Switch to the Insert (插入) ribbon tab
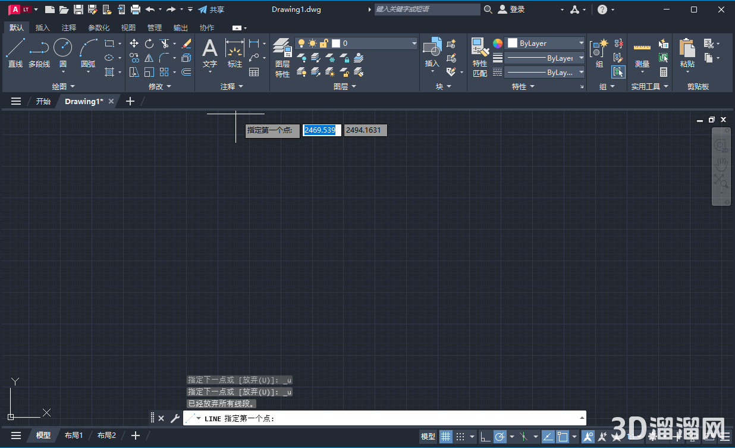The width and height of the screenshot is (735, 448). (x=42, y=27)
